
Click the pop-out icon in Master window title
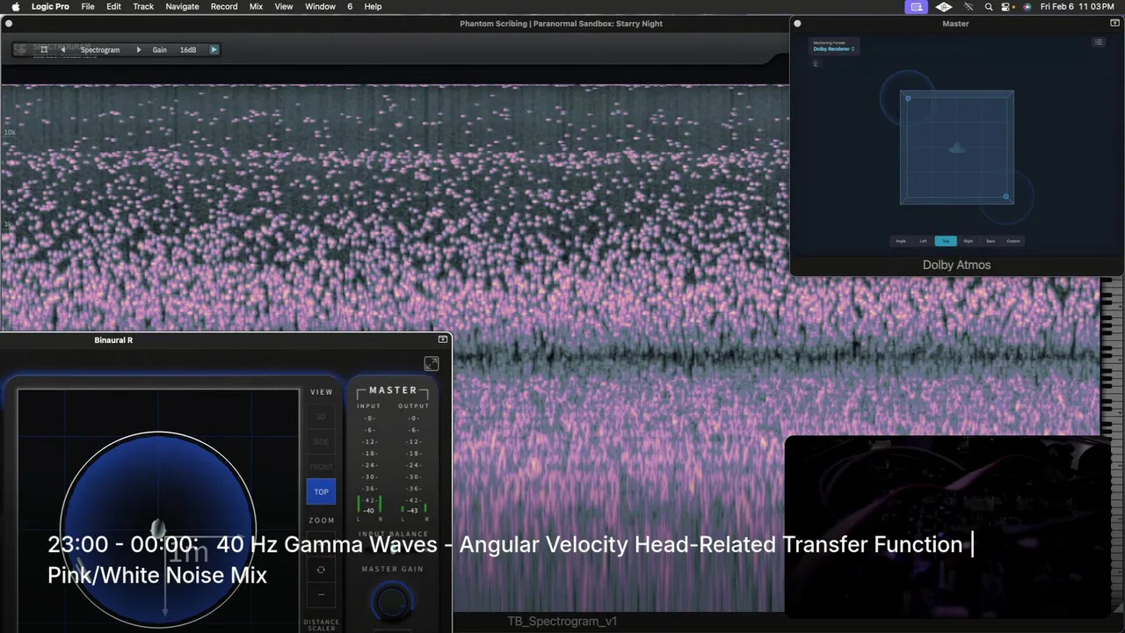1115,24
